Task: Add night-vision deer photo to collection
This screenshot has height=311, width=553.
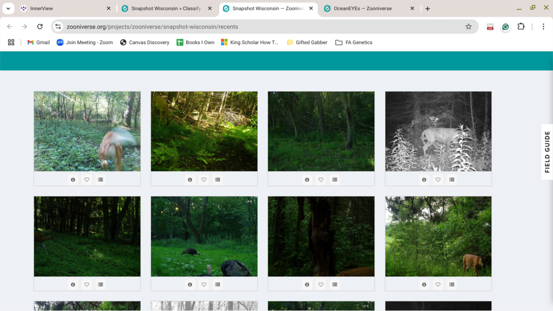Action: [452, 180]
